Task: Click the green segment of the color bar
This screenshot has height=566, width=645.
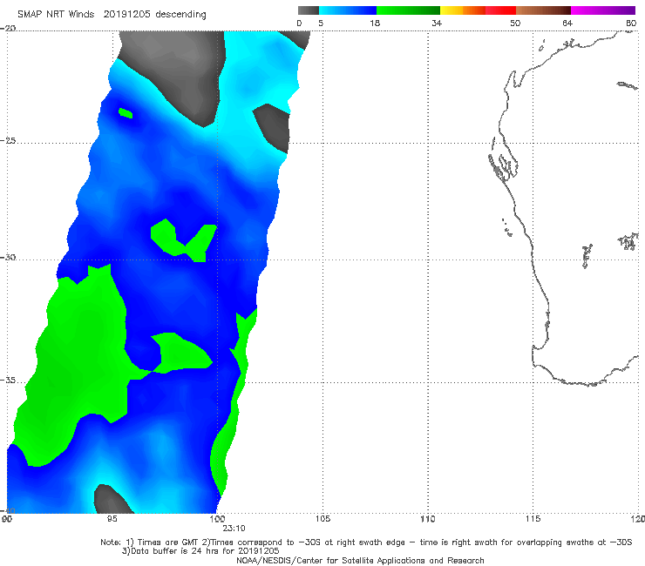Action: coord(408,10)
